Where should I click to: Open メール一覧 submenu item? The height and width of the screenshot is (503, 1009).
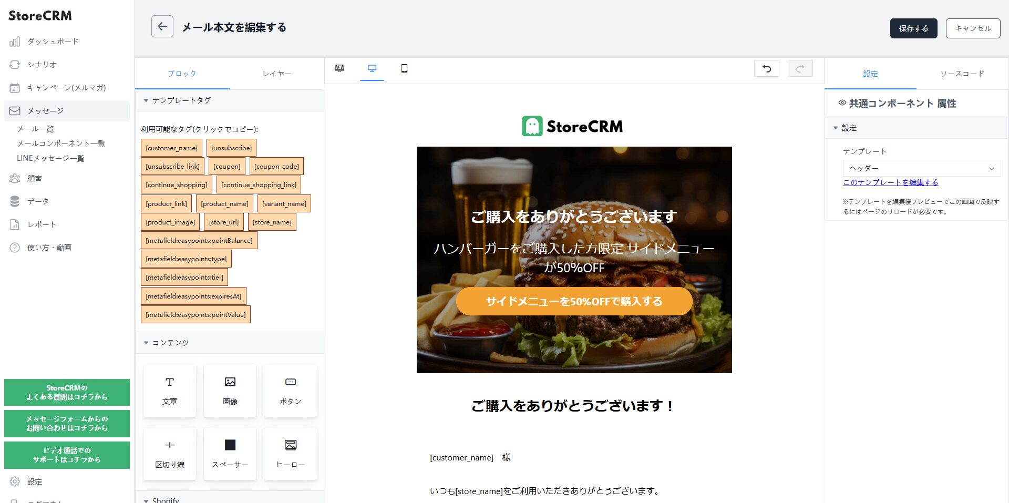[x=35, y=129]
